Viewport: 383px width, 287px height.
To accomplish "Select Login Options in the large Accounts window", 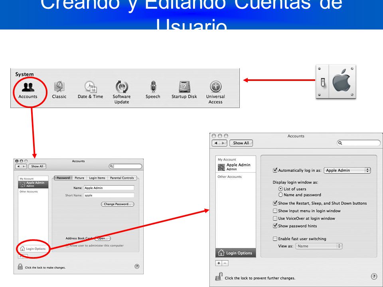I will pyautogui.click(x=235, y=253).
